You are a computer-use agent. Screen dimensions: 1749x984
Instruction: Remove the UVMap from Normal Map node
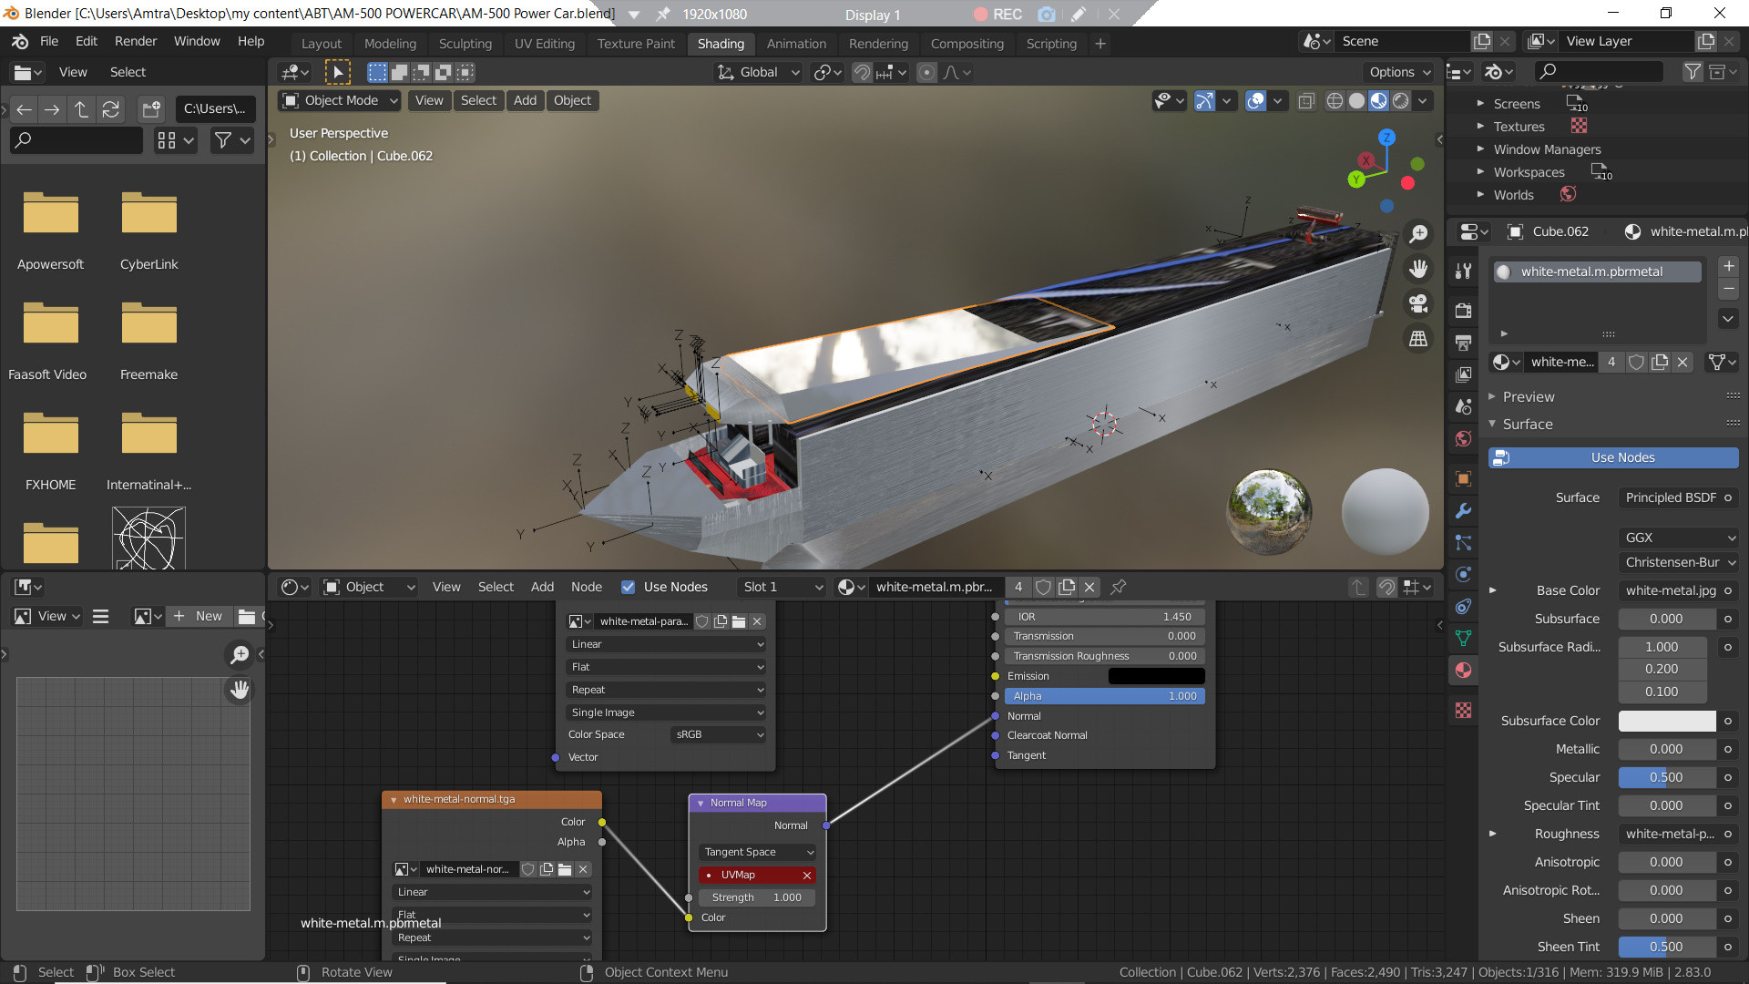pos(806,875)
